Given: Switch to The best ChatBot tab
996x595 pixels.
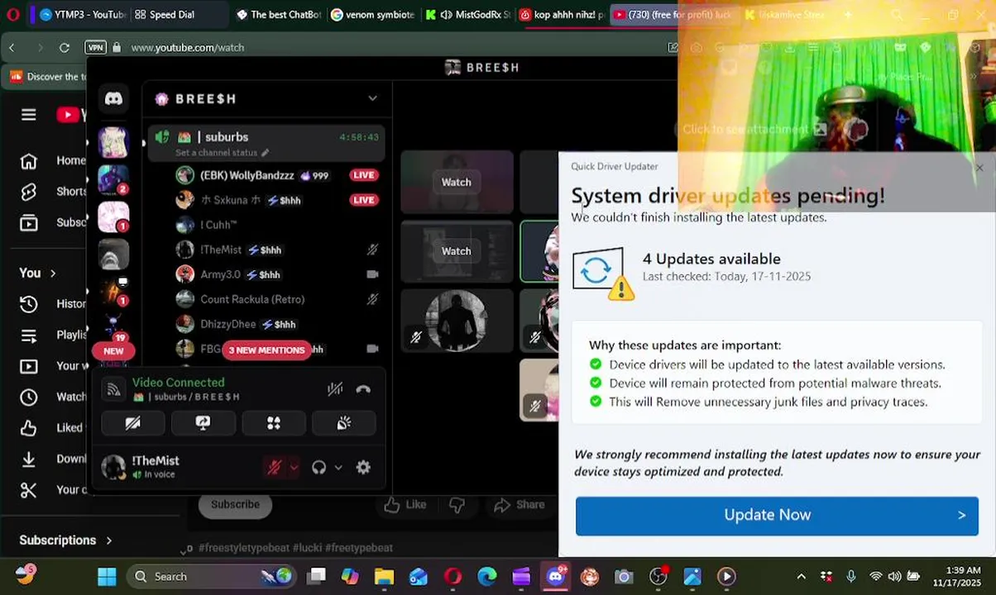Looking at the screenshot, I should (x=278, y=15).
